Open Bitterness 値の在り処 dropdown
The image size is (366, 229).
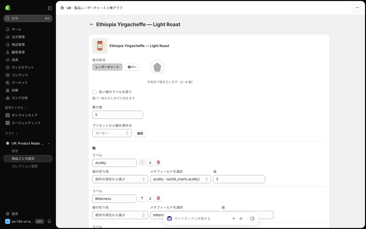[120, 215]
